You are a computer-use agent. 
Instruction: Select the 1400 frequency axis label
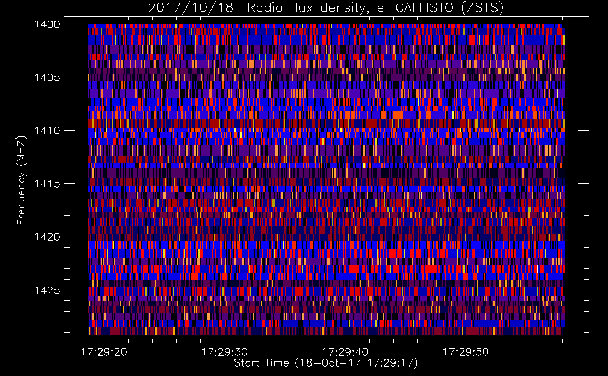47,24
